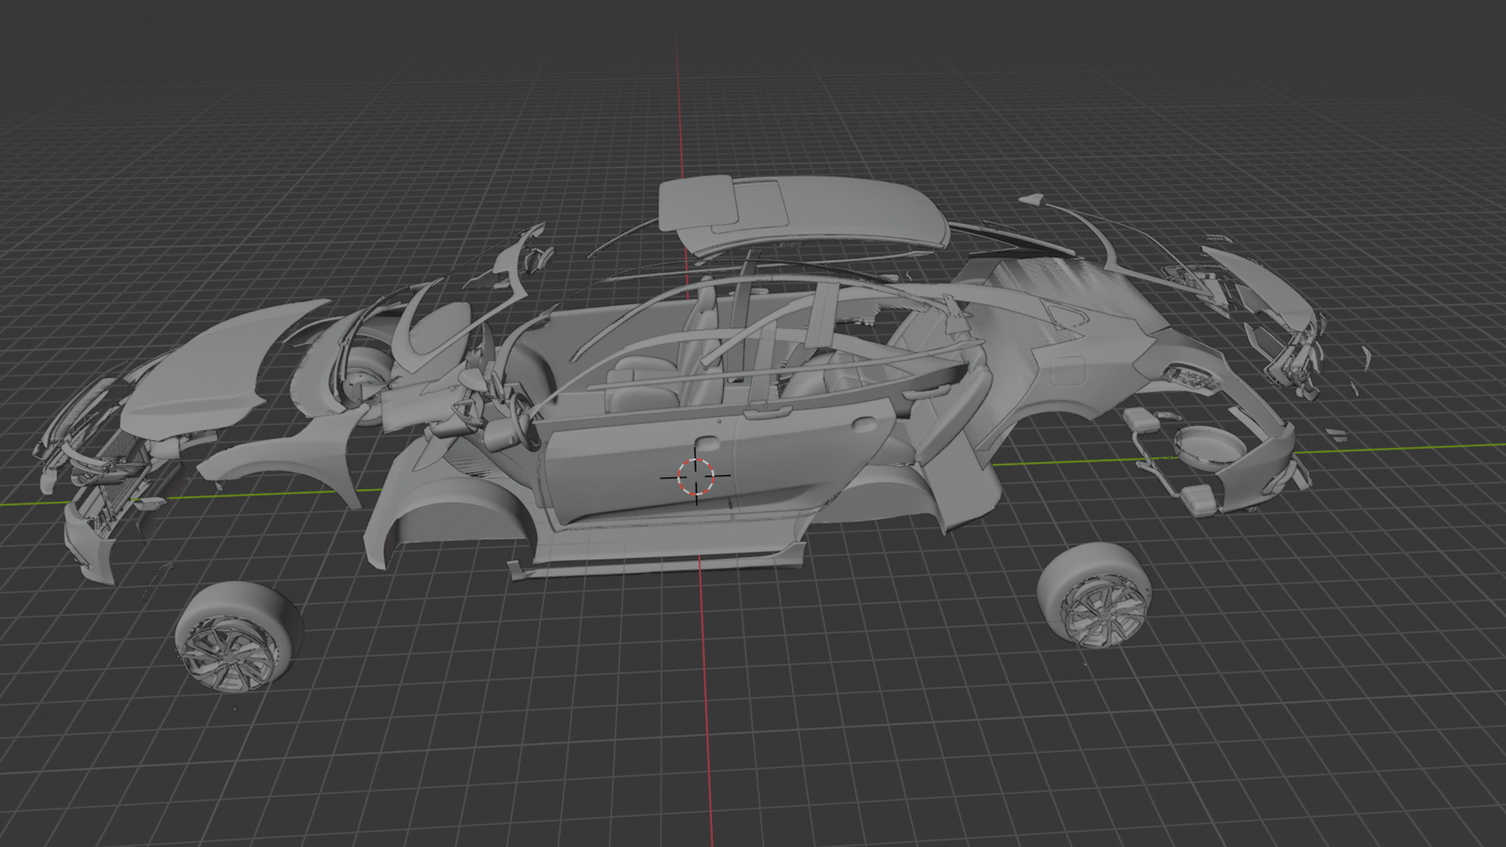Select the rear wheel below the trunk
The width and height of the screenshot is (1506, 847).
point(1096,594)
